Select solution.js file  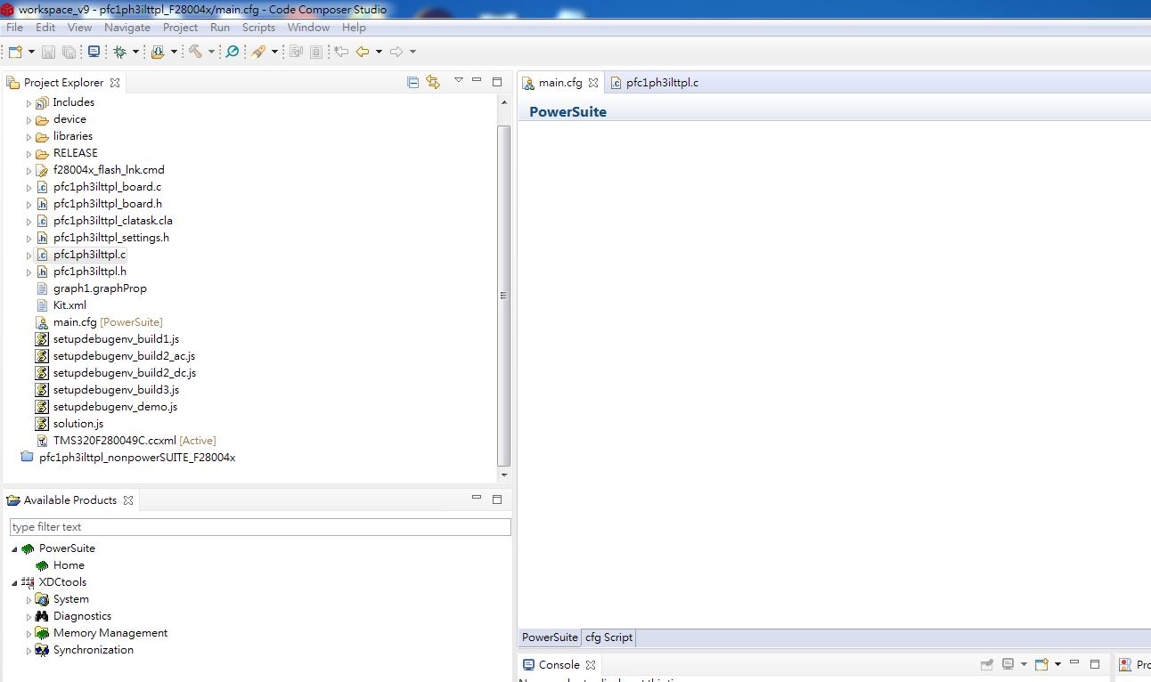78,424
